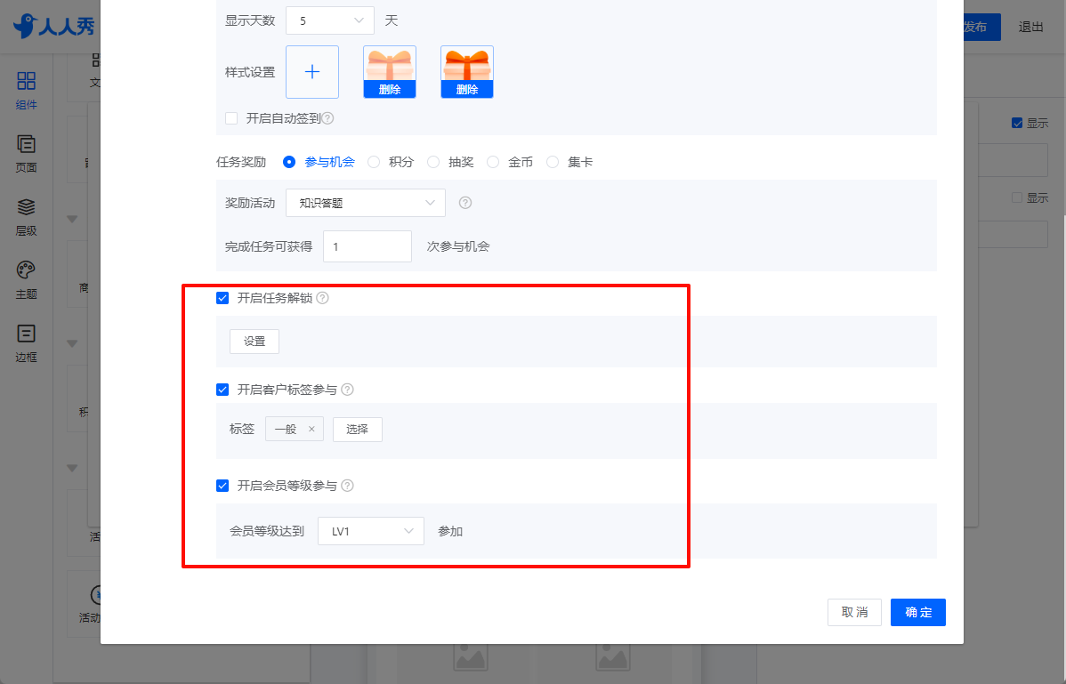Click the 取消 cancel button
The image size is (1066, 684).
(x=854, y=612)
